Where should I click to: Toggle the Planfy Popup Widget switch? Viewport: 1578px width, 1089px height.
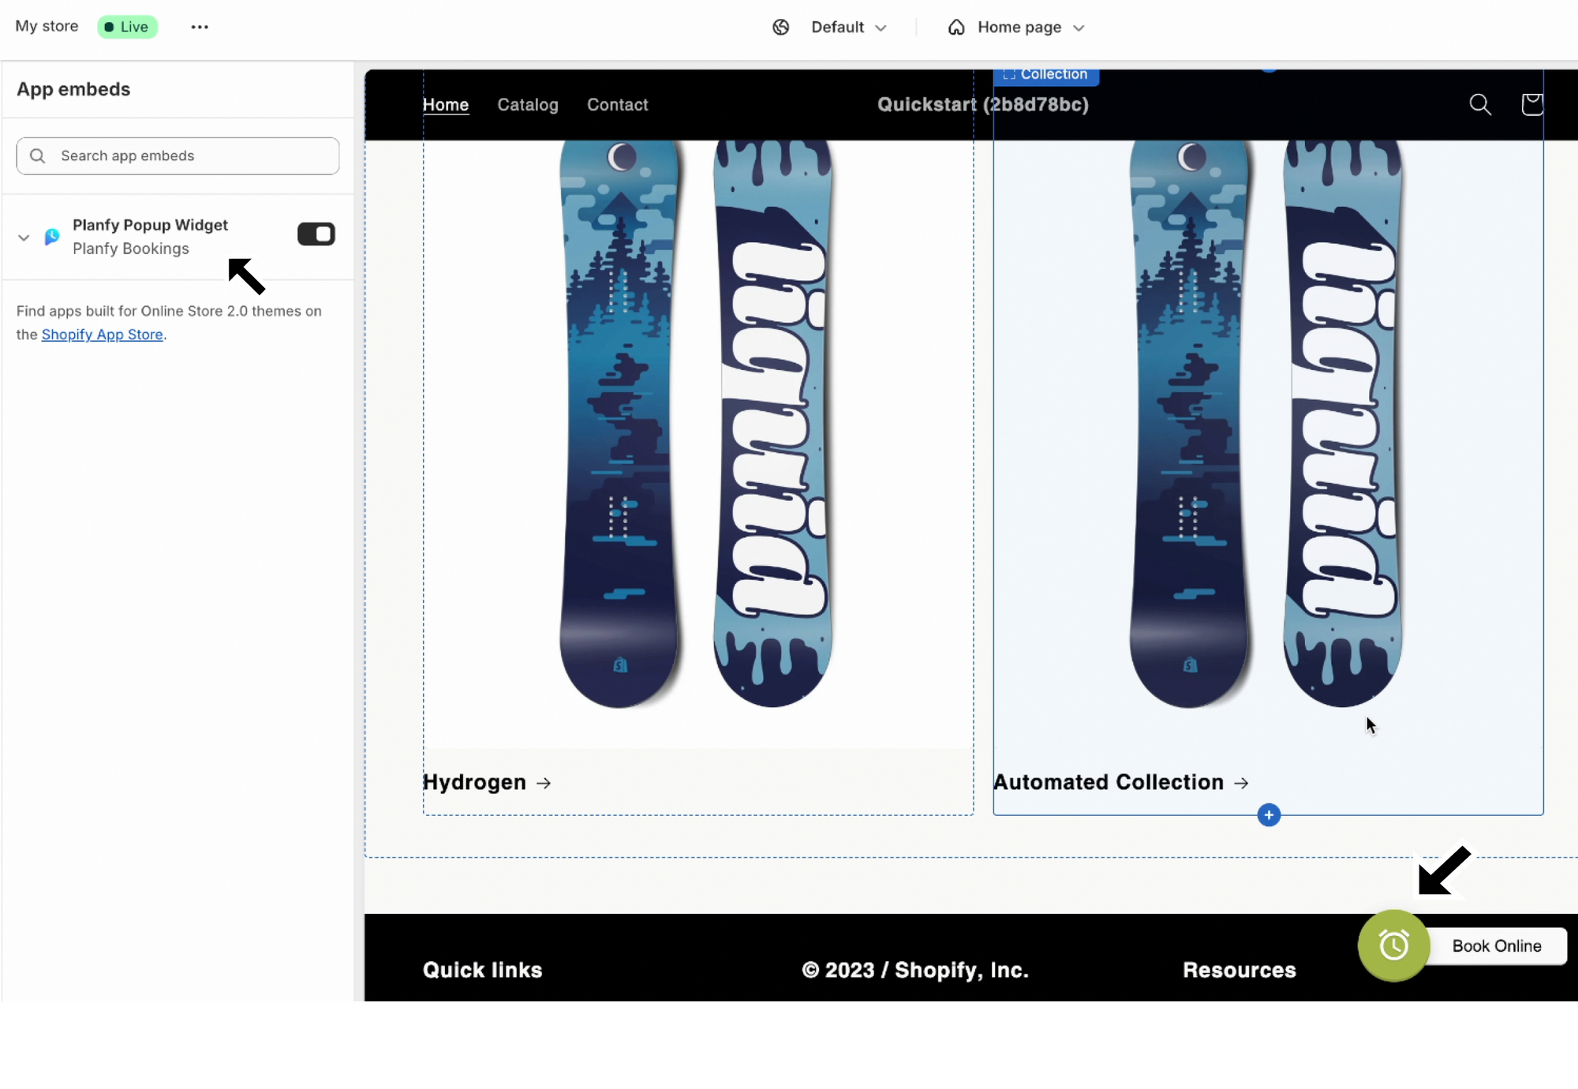316,234
